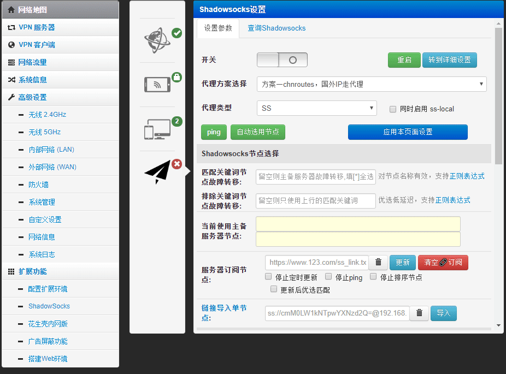Open the 网络流量 menu item
Viewport: 506px width, 374px height.
tap(61, 62)
